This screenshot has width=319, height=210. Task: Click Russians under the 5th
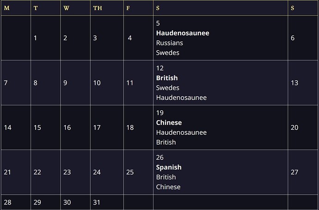tap(170, 43)
